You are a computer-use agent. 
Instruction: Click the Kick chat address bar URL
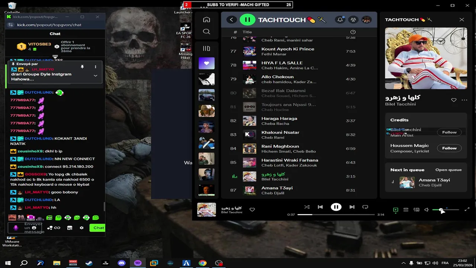pos(49,25)
